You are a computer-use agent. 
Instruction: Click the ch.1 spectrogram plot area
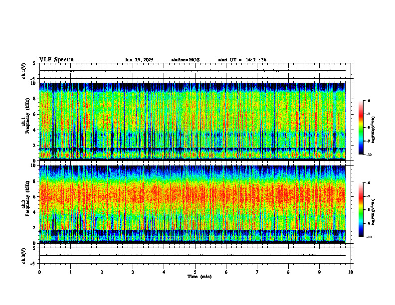click(192, 122)
